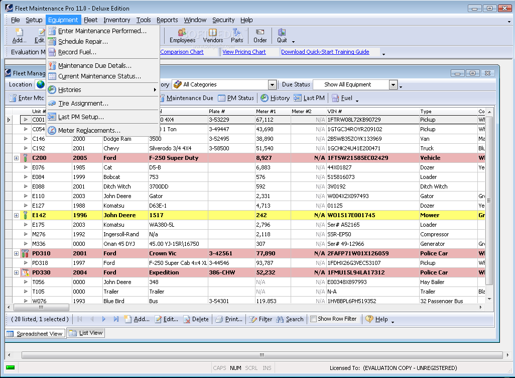Go to the first record navigation arrow
The width and height of the screenshot is (515, 378).
tap(79, 319)
